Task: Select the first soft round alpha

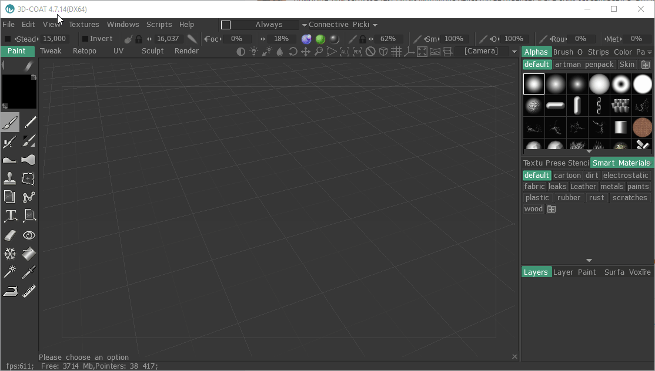Action: tap(534, 84)
